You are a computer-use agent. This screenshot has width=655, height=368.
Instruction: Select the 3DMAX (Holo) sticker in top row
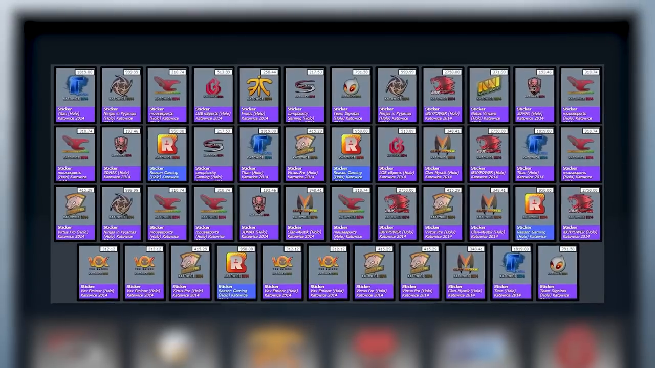(535, 95)
